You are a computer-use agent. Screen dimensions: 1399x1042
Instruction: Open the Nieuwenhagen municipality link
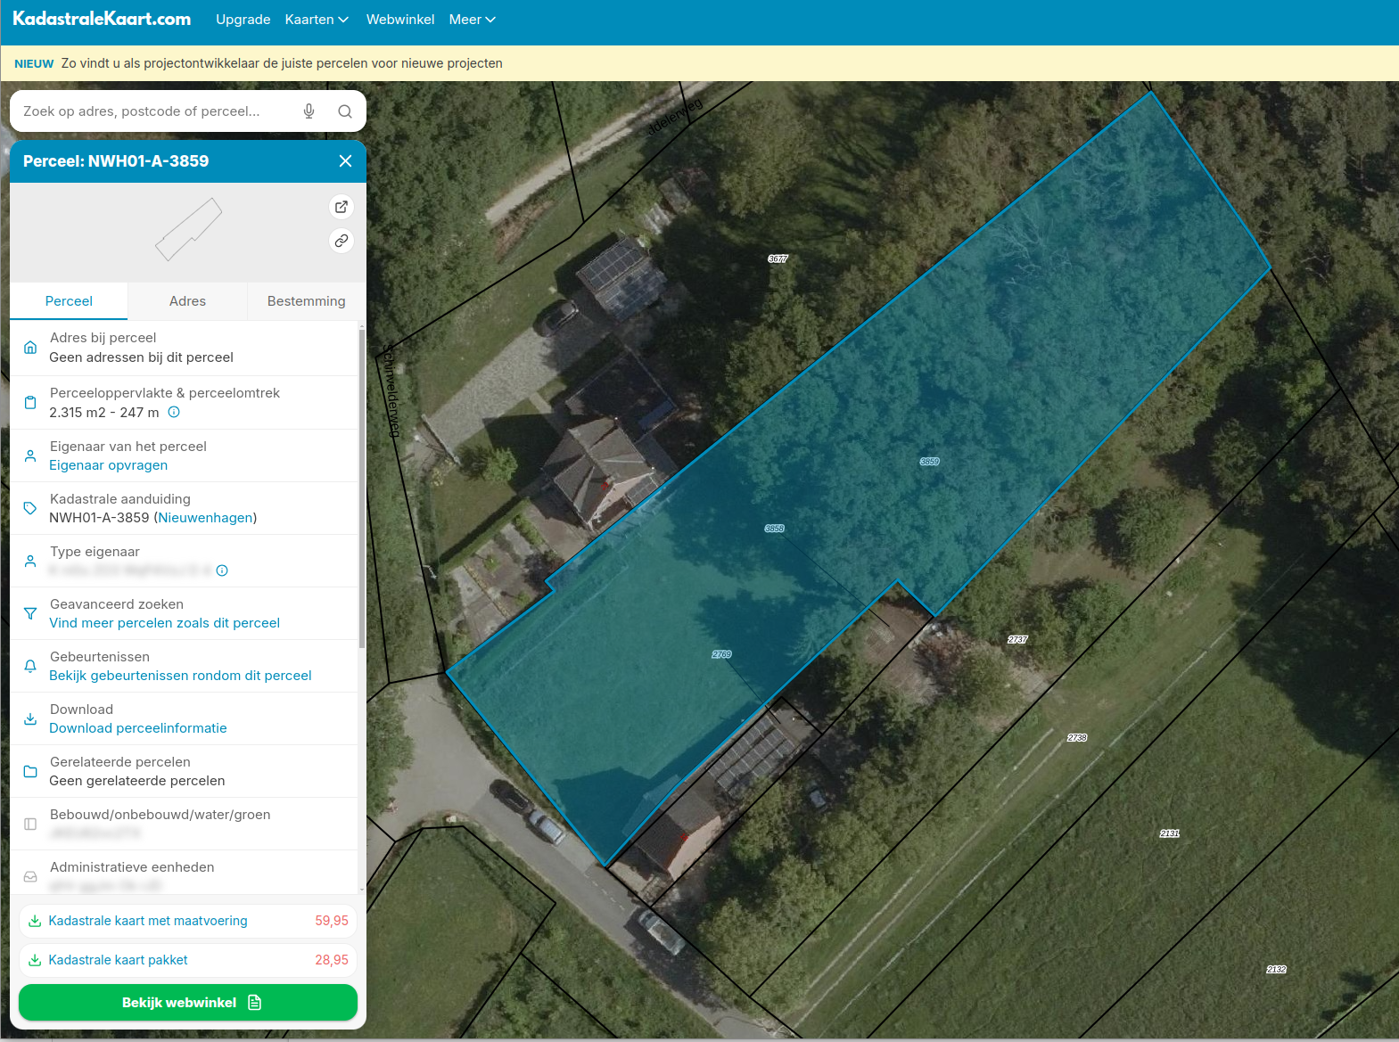click(206, 518)
